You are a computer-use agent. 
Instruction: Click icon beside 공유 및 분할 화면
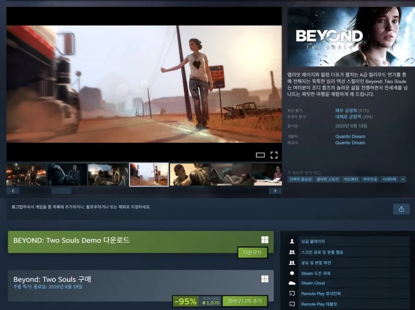pos(292,263)
